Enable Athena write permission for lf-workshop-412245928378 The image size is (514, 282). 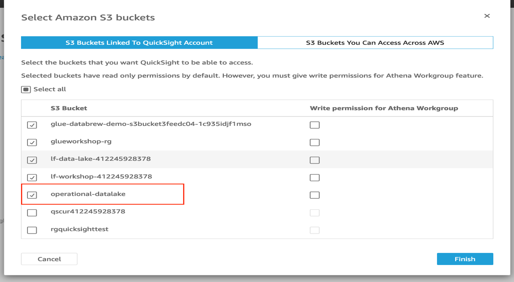pos(315,178)
